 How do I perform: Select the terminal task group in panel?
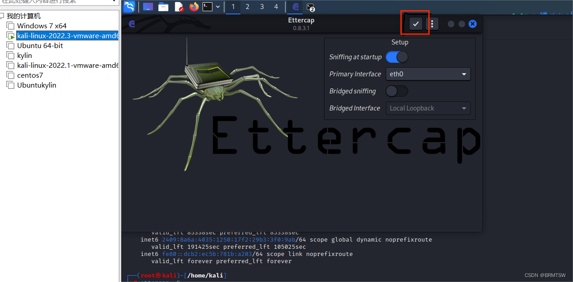pyautogui.click(x=311, y=7)
